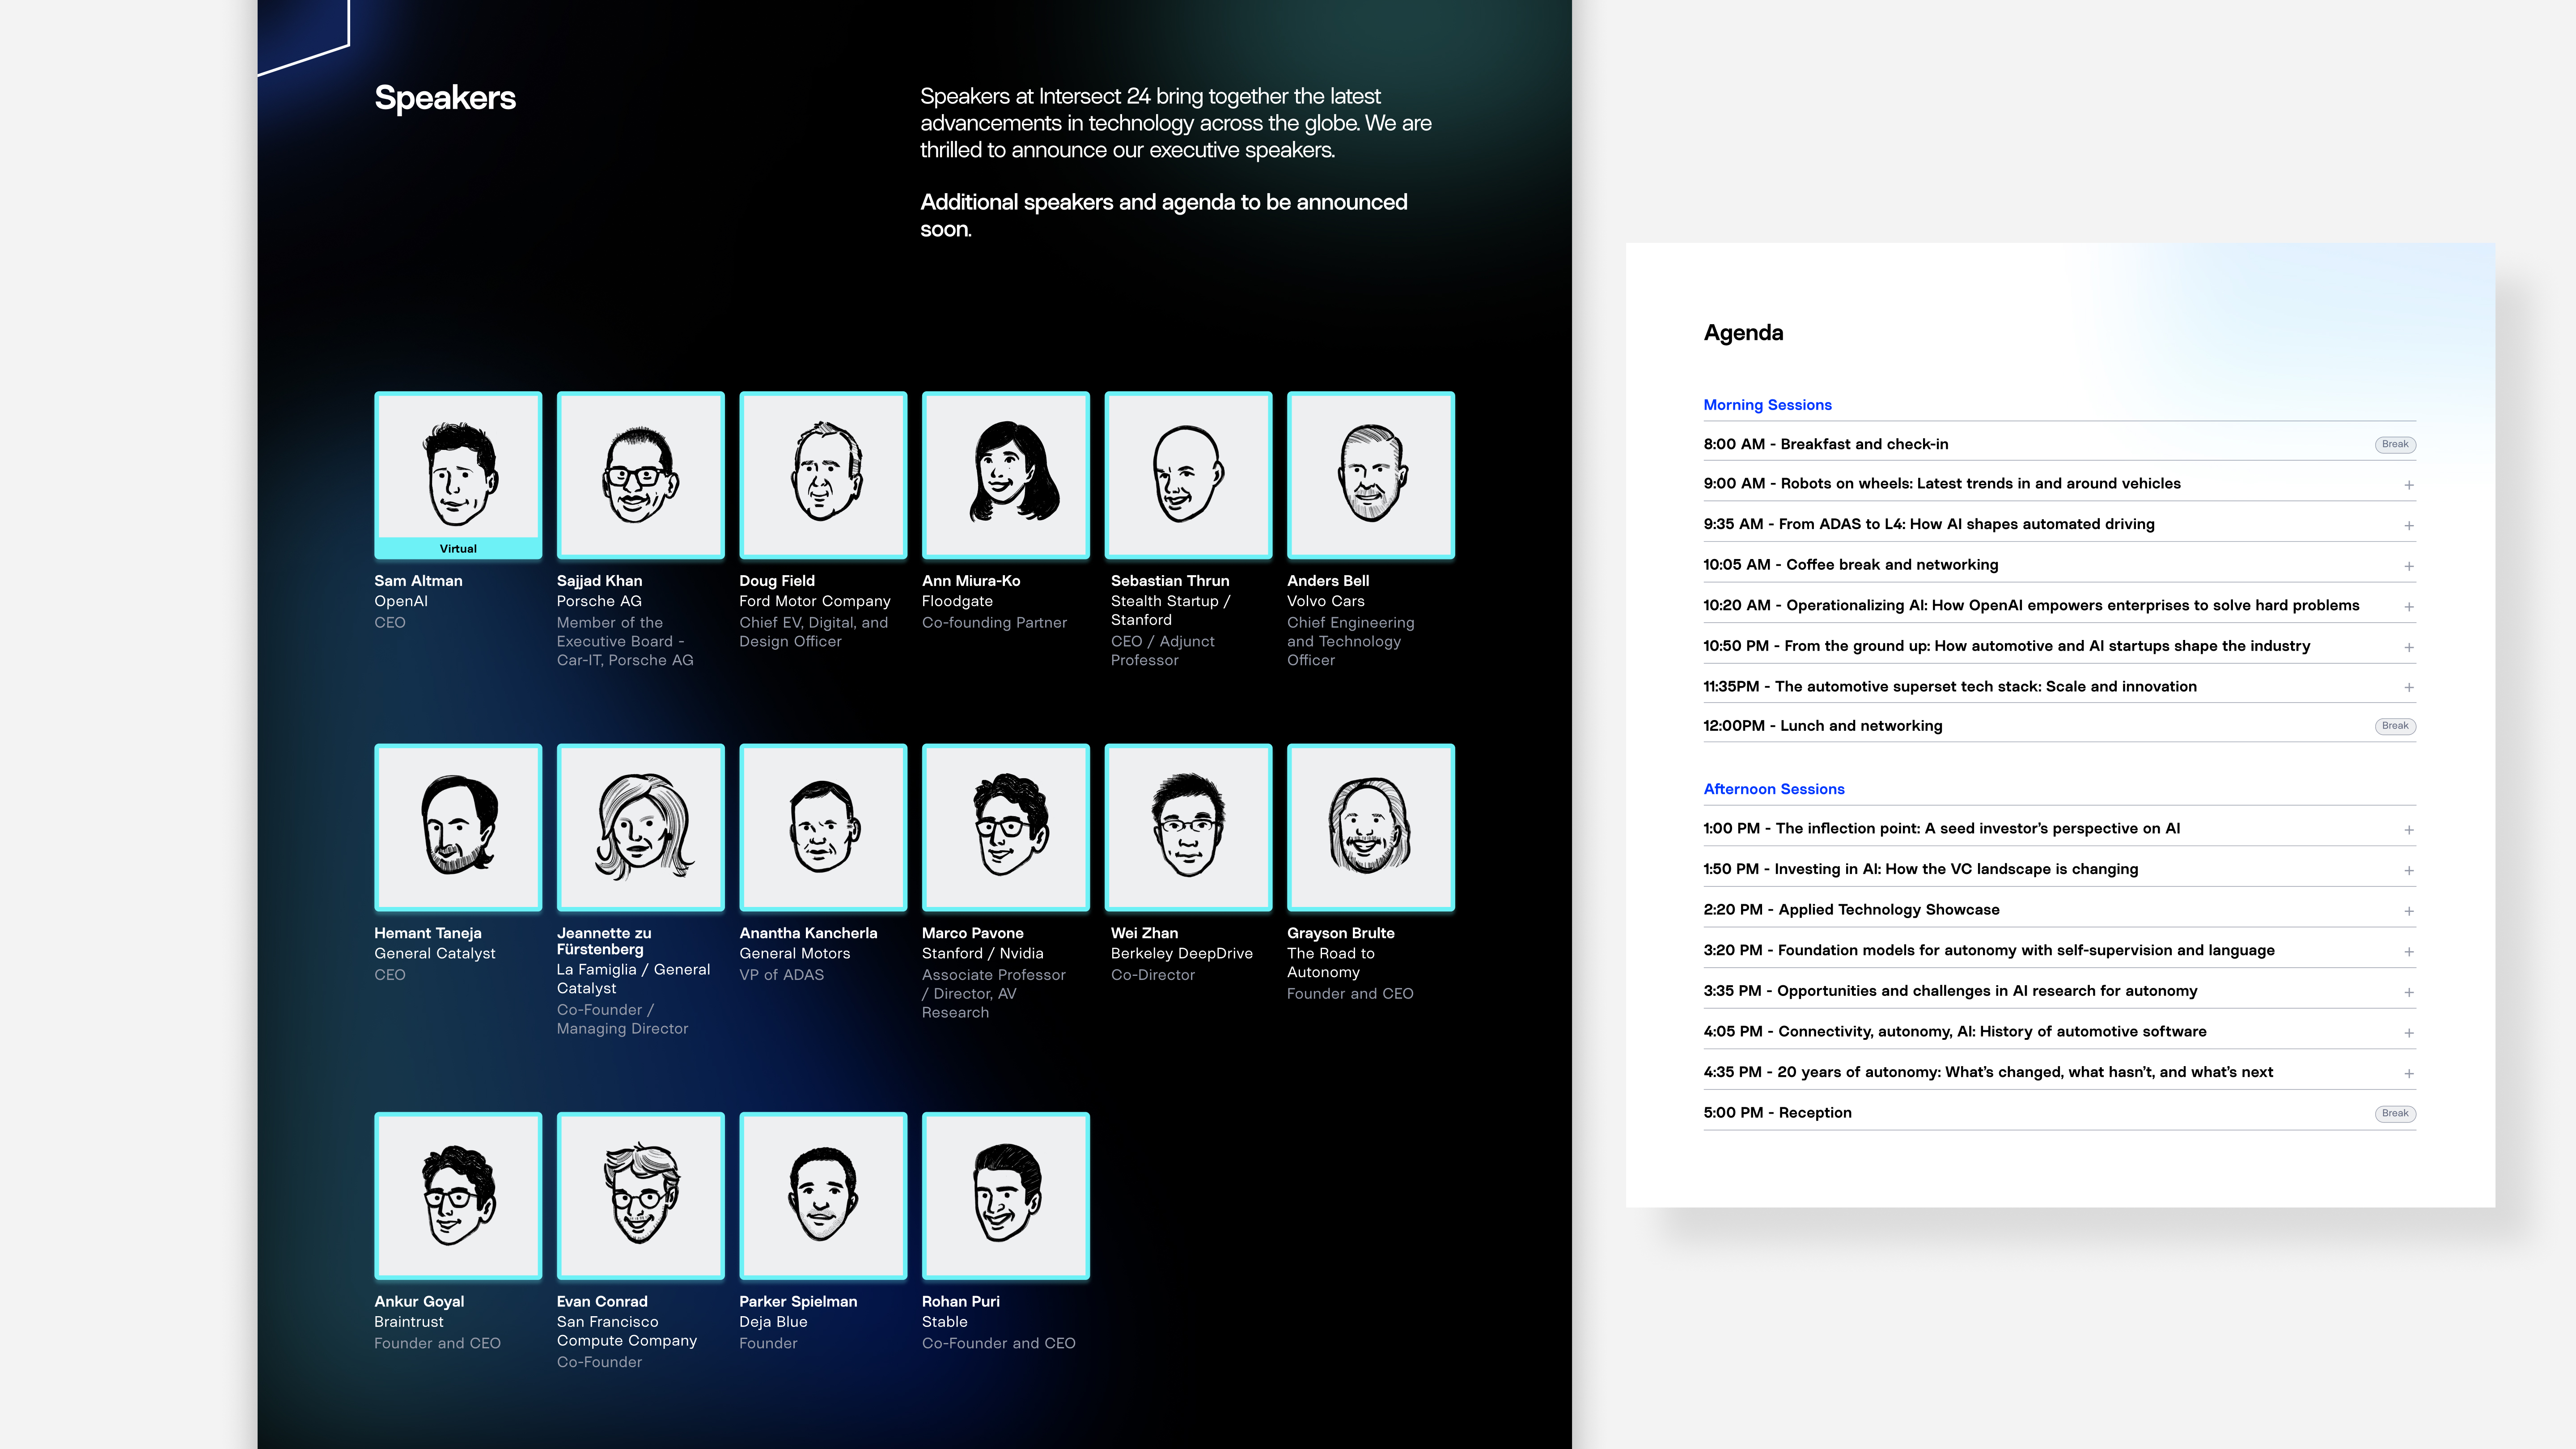
Task: Expand 4:05 PM Connectivity, autonomy, AI session
Action: (x=2409, y=1032)
